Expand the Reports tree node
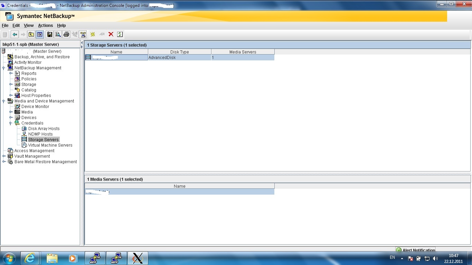472x265 pixels. click(11, 73)
